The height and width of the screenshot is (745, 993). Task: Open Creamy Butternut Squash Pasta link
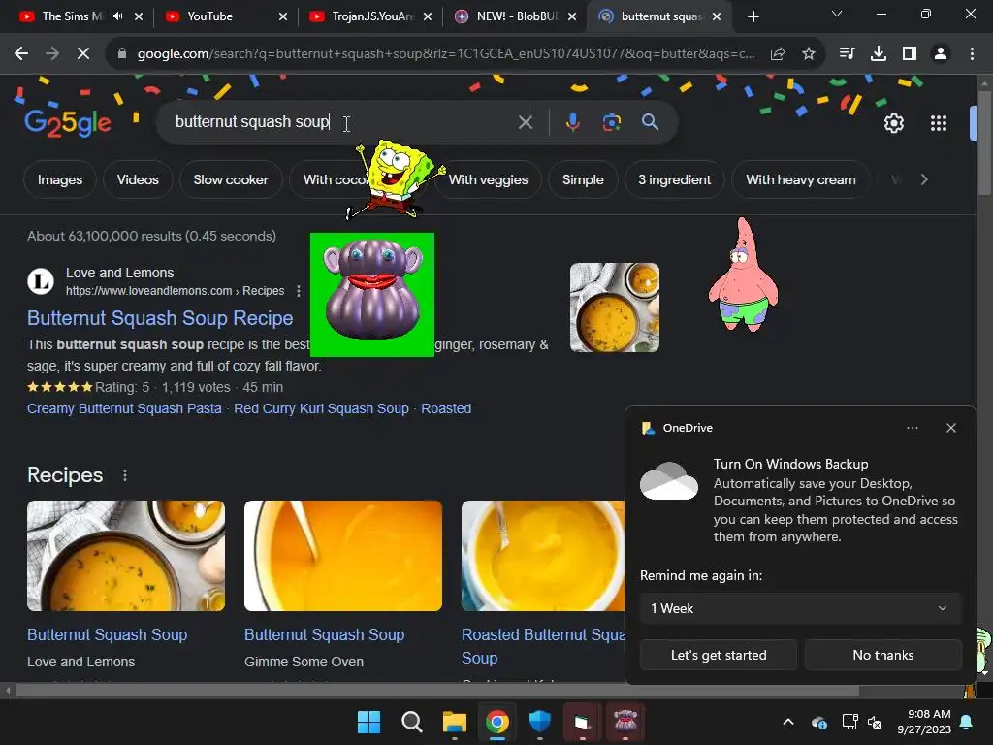(124, 408)
